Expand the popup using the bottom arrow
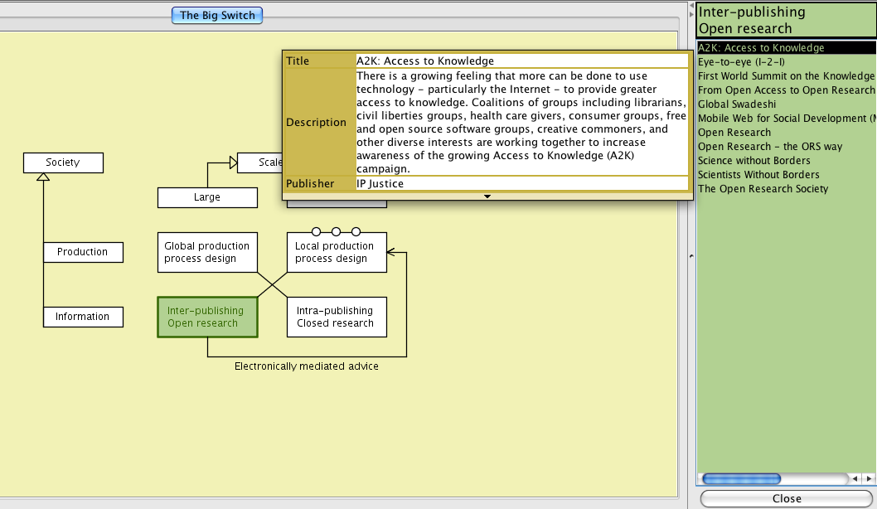 487,196
